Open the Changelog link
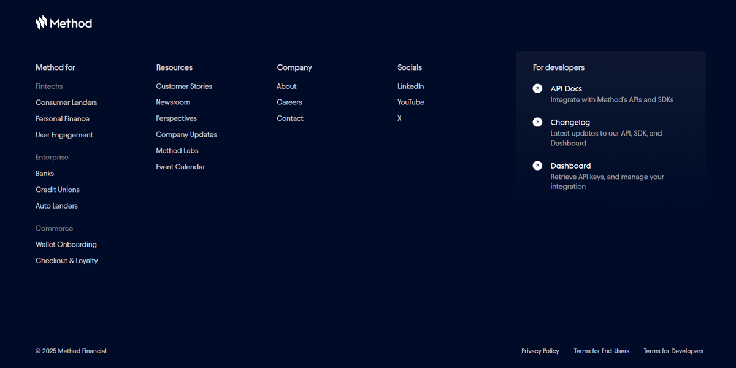The image size is (736, 368). click(570, 123)
